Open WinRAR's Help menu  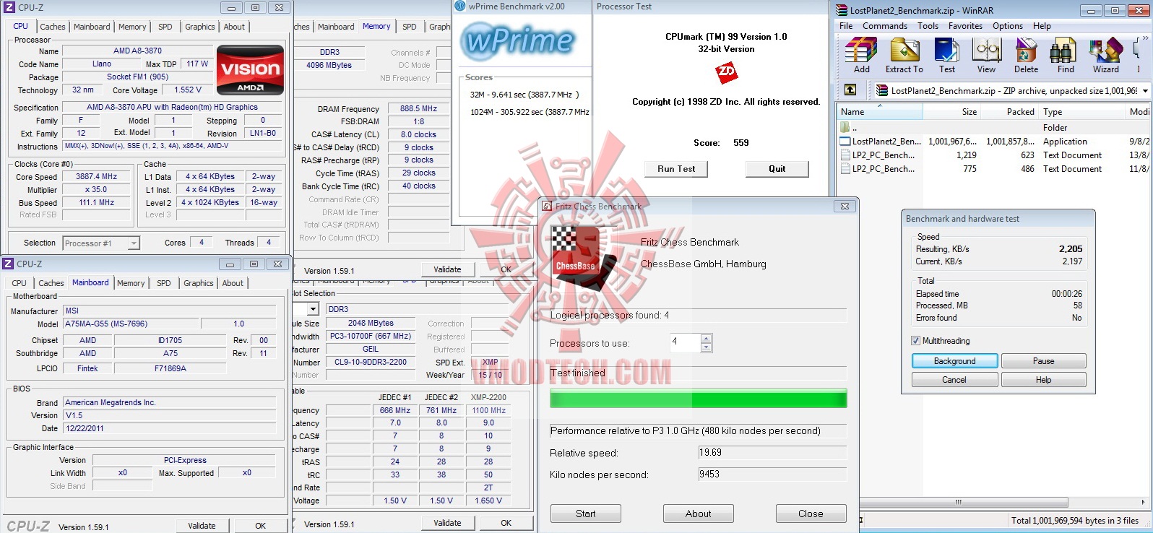click(x=1042, y=26)
